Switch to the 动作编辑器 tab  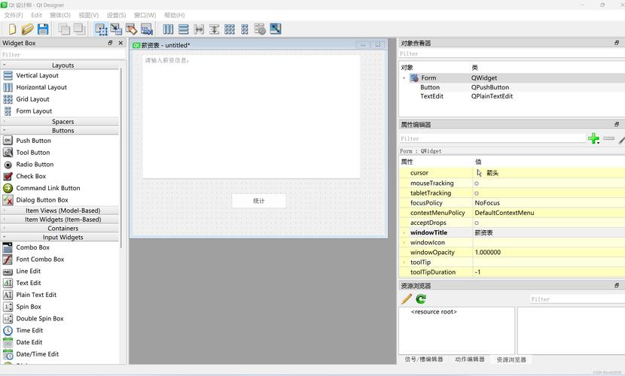pyautogui.click(x=470, y=359)
